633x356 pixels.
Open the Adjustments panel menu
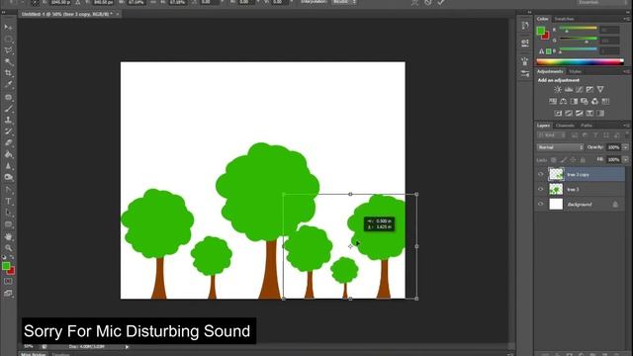[626, 71]
